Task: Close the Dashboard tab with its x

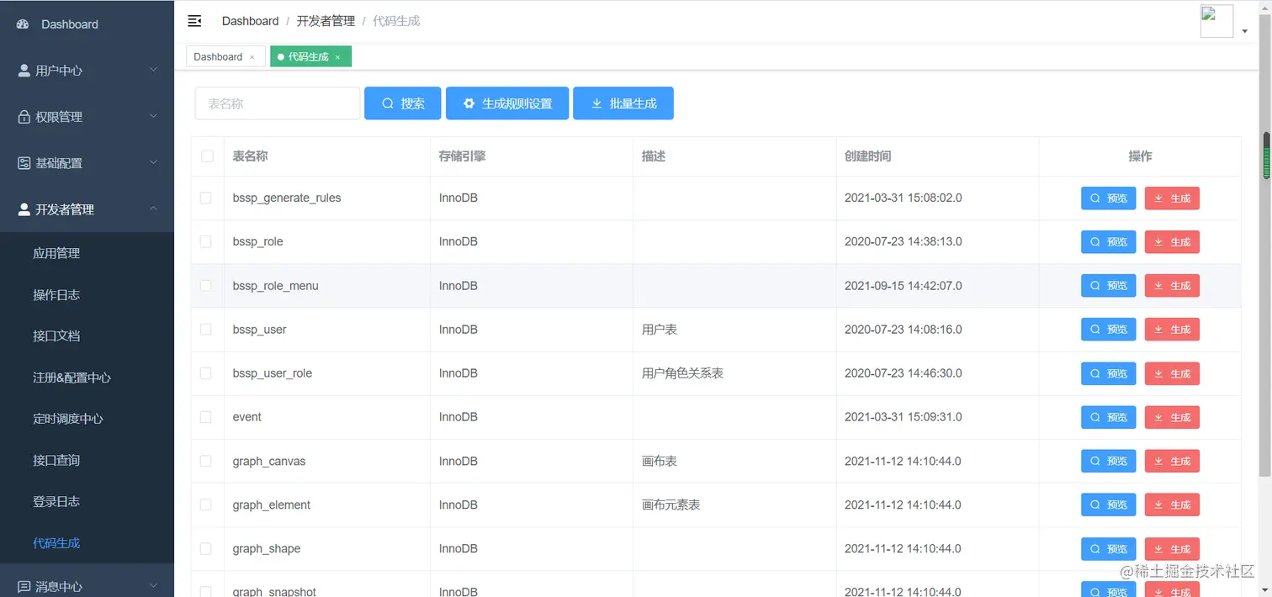Action: coord(252,57)
